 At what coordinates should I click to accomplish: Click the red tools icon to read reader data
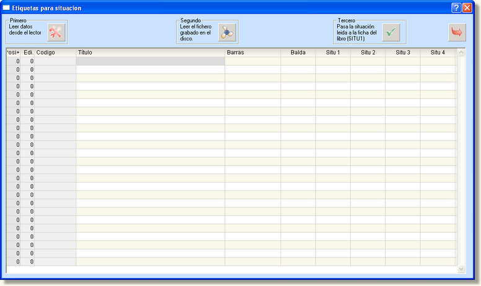(56, 32)
